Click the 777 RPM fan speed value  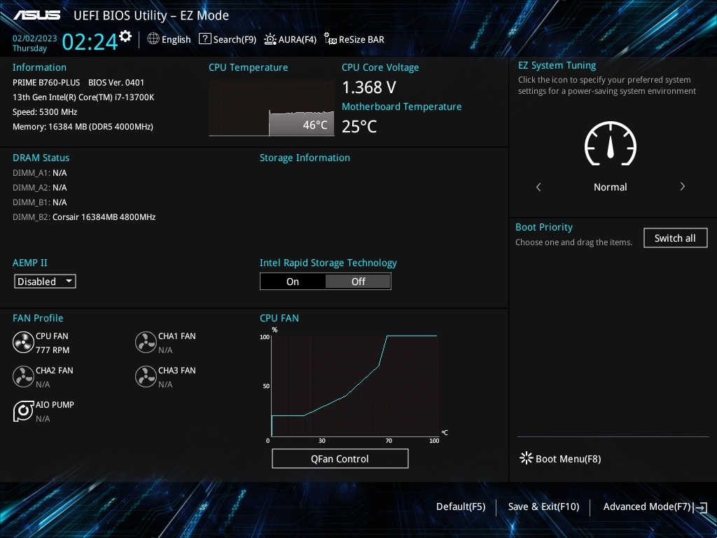click(x=53, y=350)
